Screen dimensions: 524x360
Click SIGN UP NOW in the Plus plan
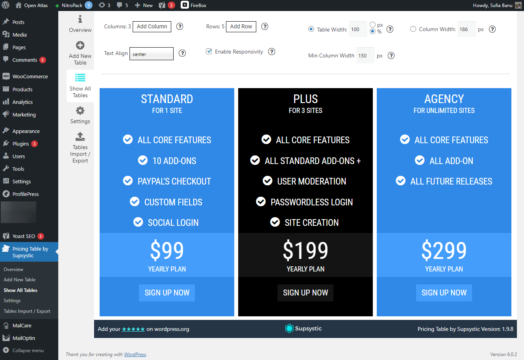pos(306,293)
